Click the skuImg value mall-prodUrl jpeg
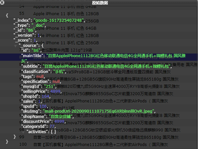The width and height of the screenshot is (198, 149). point(99,111)
